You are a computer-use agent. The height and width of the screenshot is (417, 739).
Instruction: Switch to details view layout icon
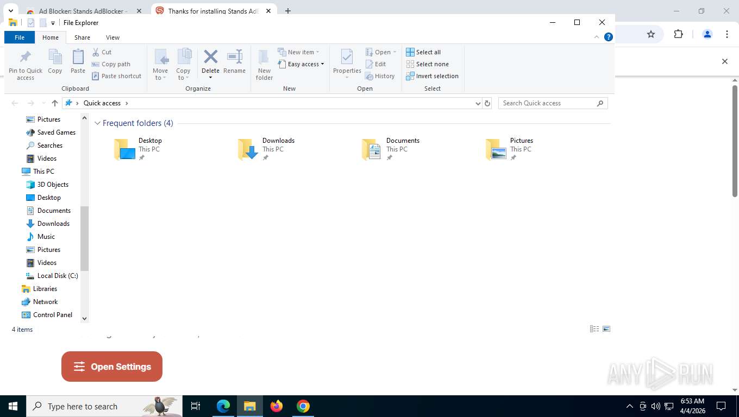[x=594, y=329]
